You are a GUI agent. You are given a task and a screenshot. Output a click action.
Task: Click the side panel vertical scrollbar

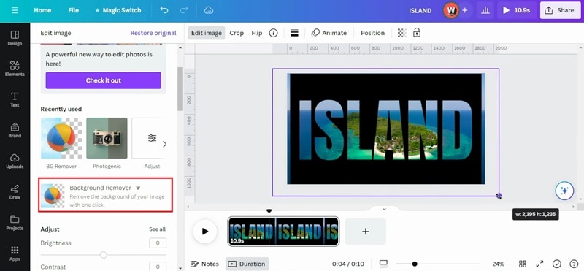[x=180, y=88]
